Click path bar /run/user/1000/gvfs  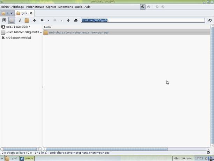(143, 20)
